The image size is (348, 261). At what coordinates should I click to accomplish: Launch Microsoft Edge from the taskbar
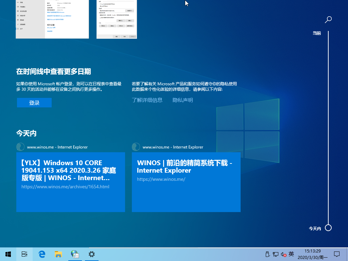point(42,254)
